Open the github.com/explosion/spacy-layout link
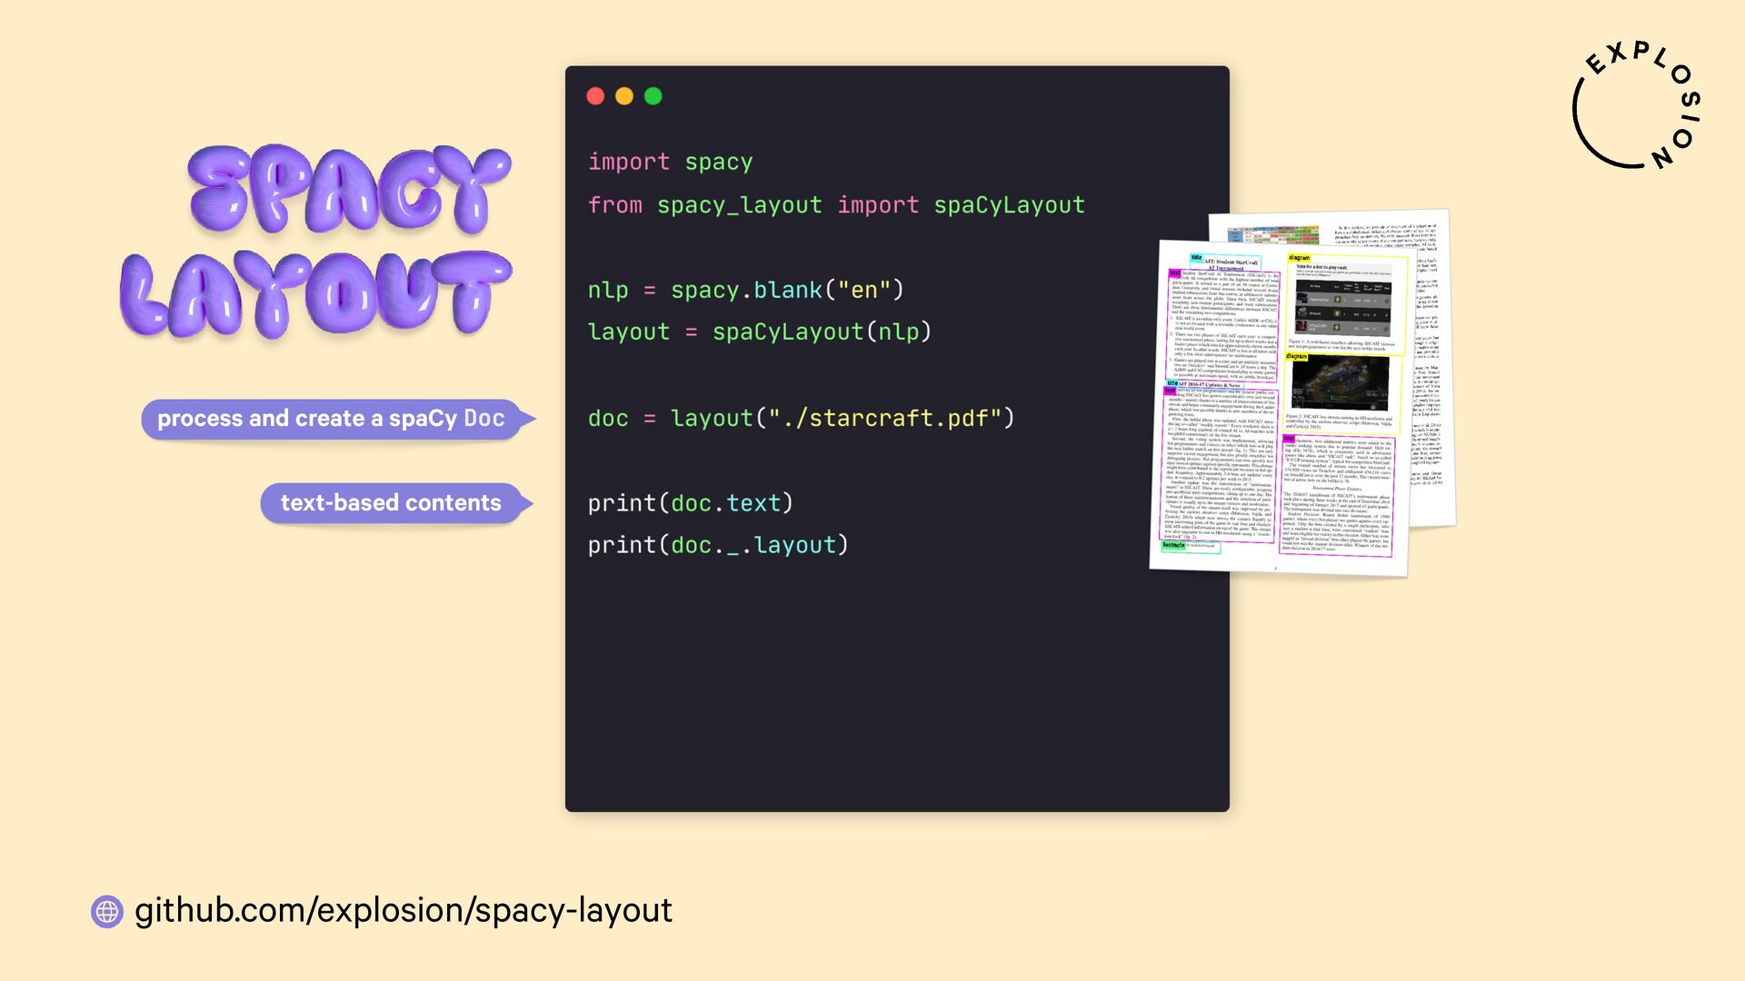Viewport: 1745px width, 981px height. click(404, 910)
